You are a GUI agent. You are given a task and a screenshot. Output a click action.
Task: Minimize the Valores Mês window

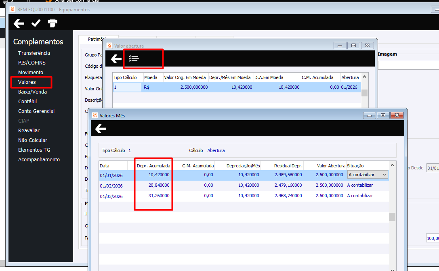pos(369,115)
